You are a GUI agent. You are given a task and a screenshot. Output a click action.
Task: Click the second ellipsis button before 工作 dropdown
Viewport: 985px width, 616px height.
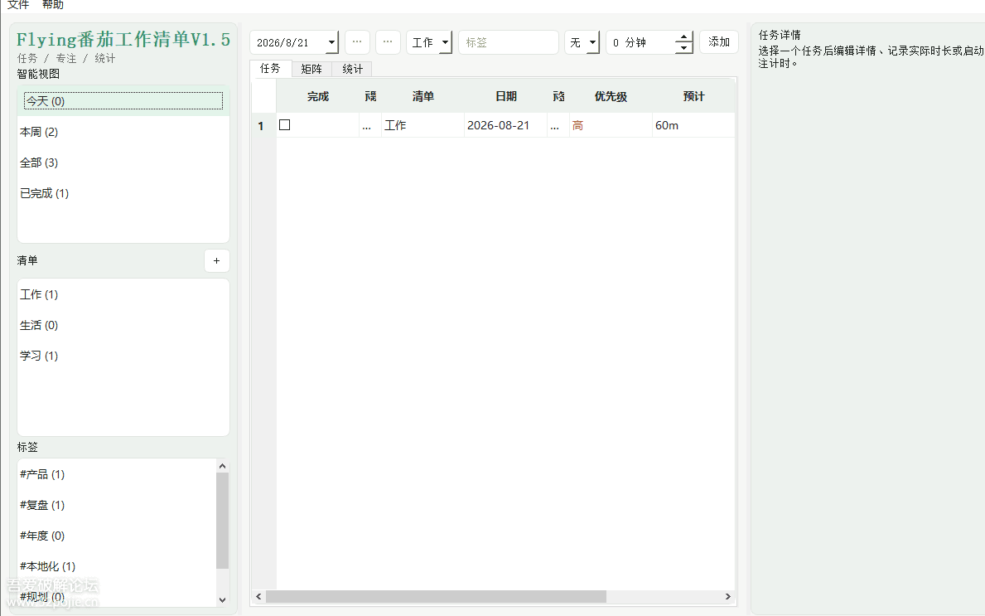[x=388, y=42]
